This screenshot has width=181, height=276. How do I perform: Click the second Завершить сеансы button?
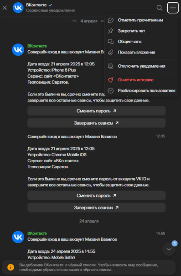point(96,207)
